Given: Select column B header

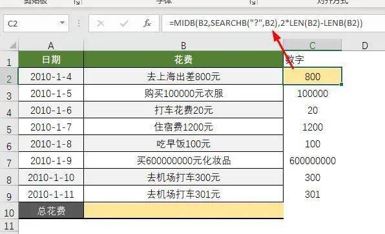Looking at the screenshot, I should point(183,45).
